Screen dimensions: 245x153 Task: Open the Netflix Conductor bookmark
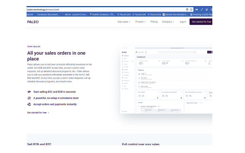click(102, 14)
